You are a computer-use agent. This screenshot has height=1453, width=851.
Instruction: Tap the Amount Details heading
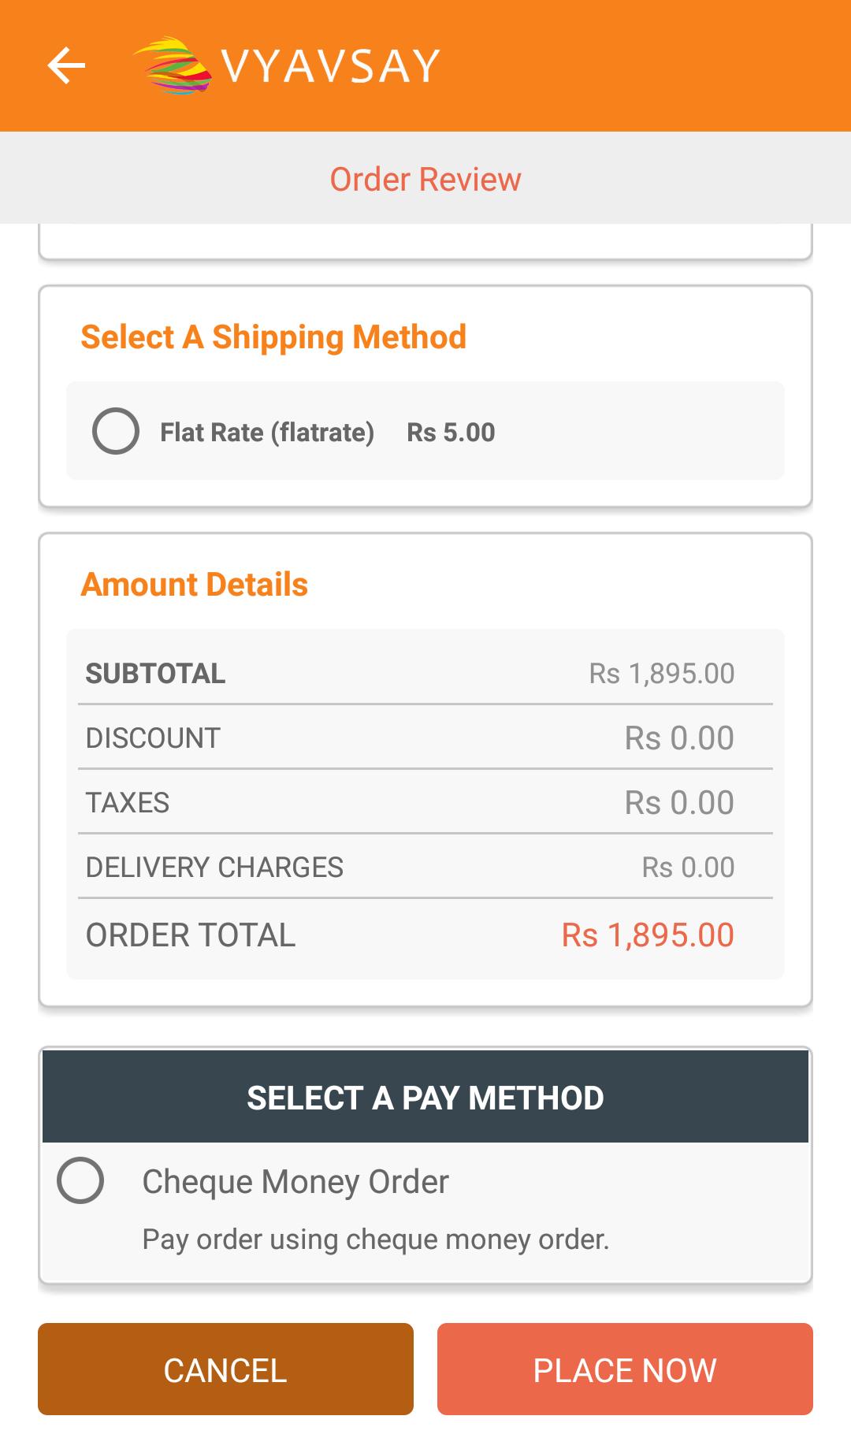click(x=195, y=585)
